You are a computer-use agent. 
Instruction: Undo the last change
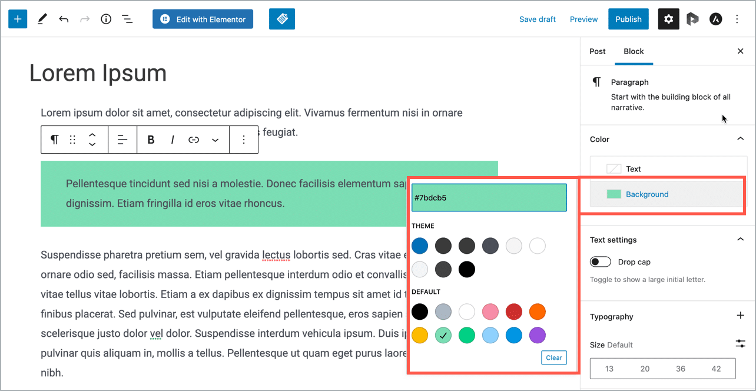click(x=64, y=18)
